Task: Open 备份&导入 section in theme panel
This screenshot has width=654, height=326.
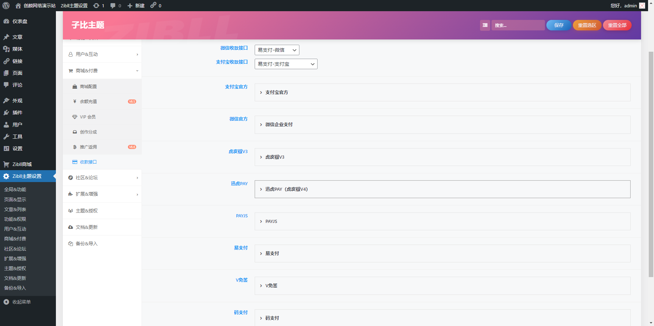Action: (x=102, y=244)
